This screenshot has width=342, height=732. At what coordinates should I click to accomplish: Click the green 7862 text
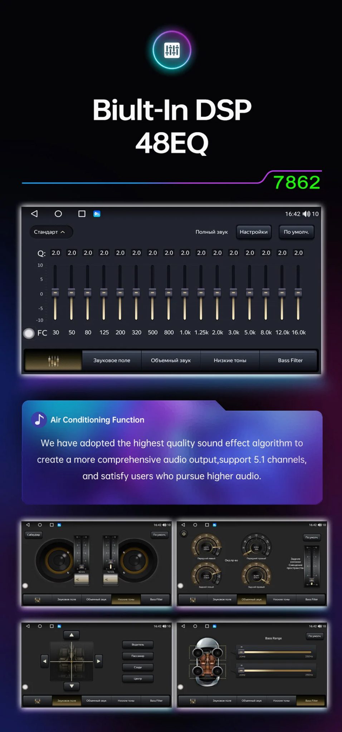297,182
